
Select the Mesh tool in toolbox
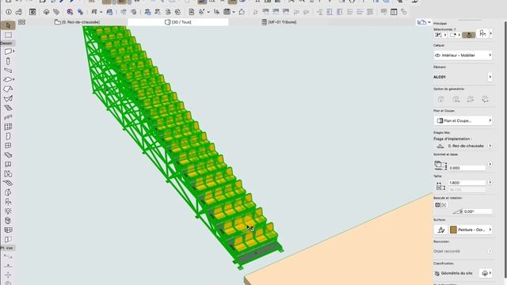pyautogui.click(x=8, y=183)
